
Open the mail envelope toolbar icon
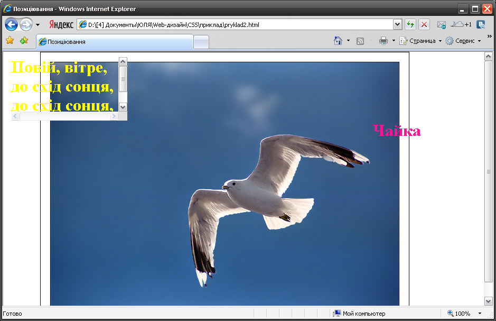[442, 25]
